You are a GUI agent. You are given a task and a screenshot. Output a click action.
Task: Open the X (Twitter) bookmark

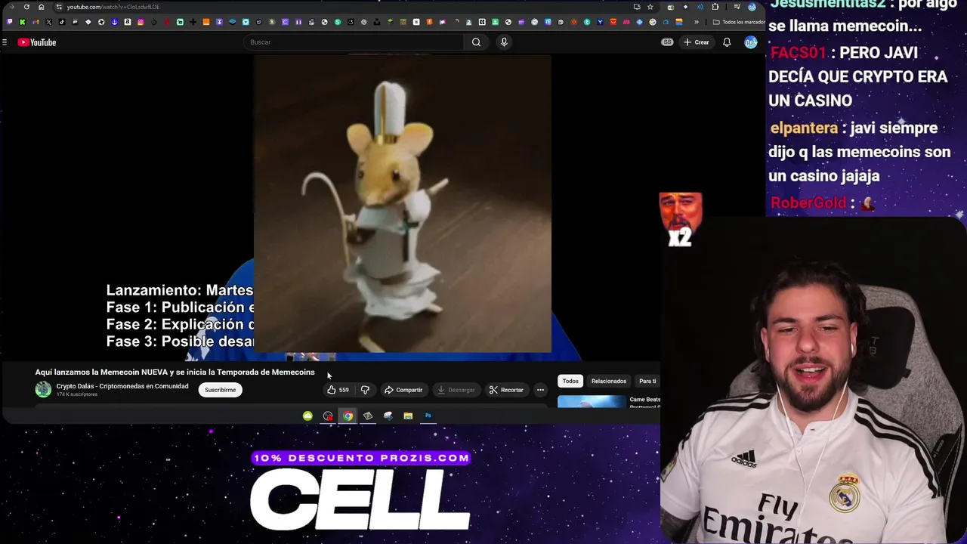click(48, 22)
